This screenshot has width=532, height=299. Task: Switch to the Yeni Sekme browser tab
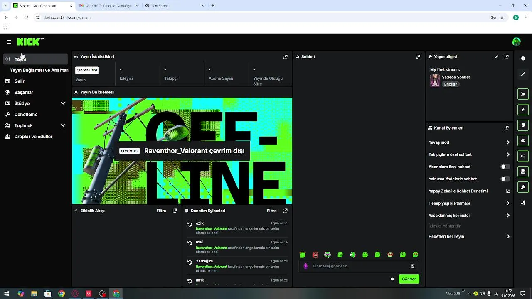[175, 6]
